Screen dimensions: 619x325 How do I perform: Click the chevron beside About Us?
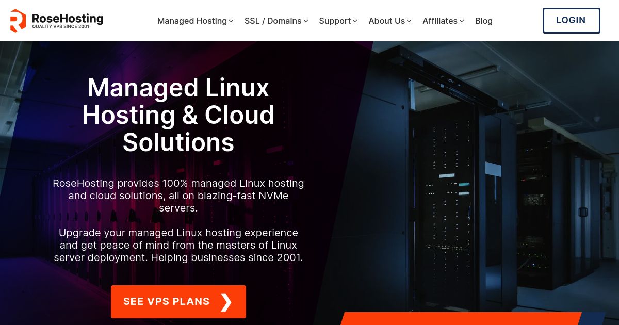[409, 21]
